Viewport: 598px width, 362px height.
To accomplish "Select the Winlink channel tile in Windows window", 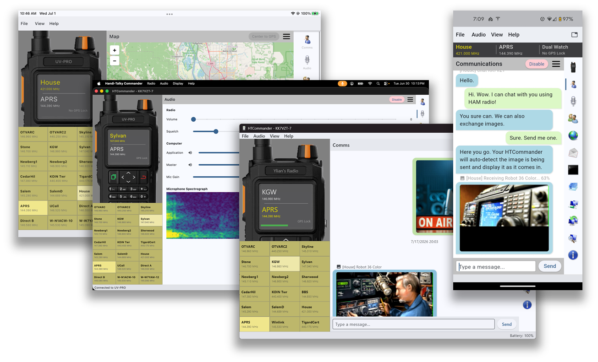I will point(285,324).
